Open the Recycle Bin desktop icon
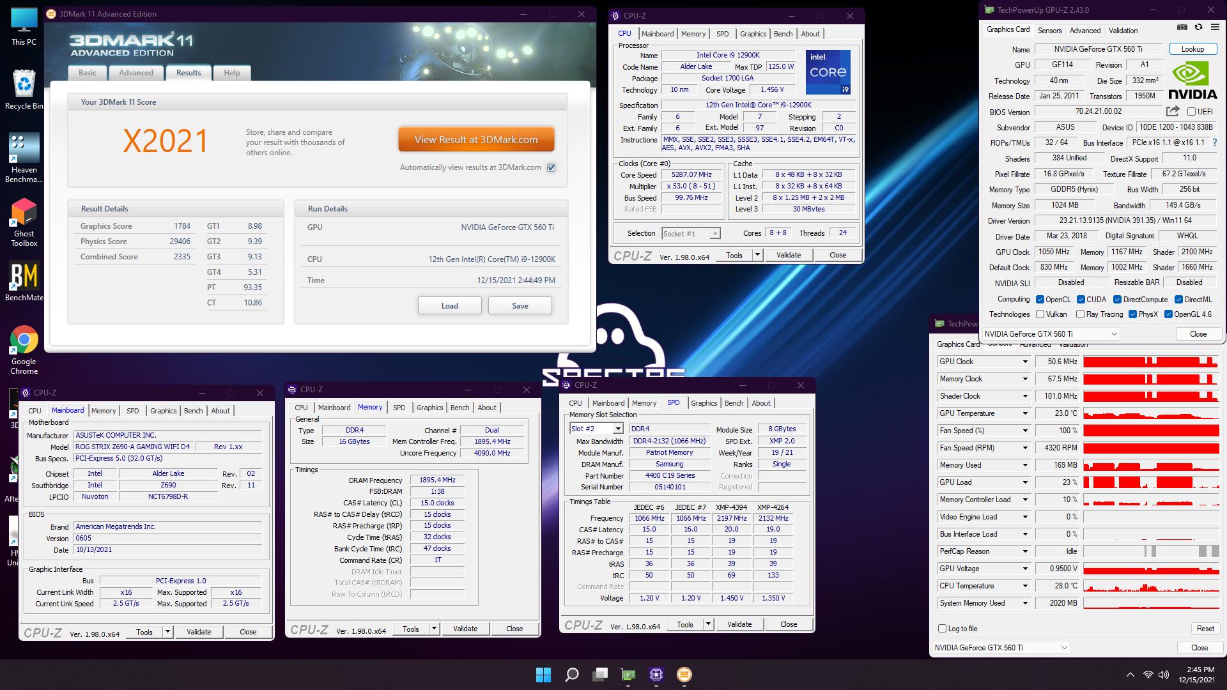This screenshot has height=690, width=1227. tap(24, 90)
